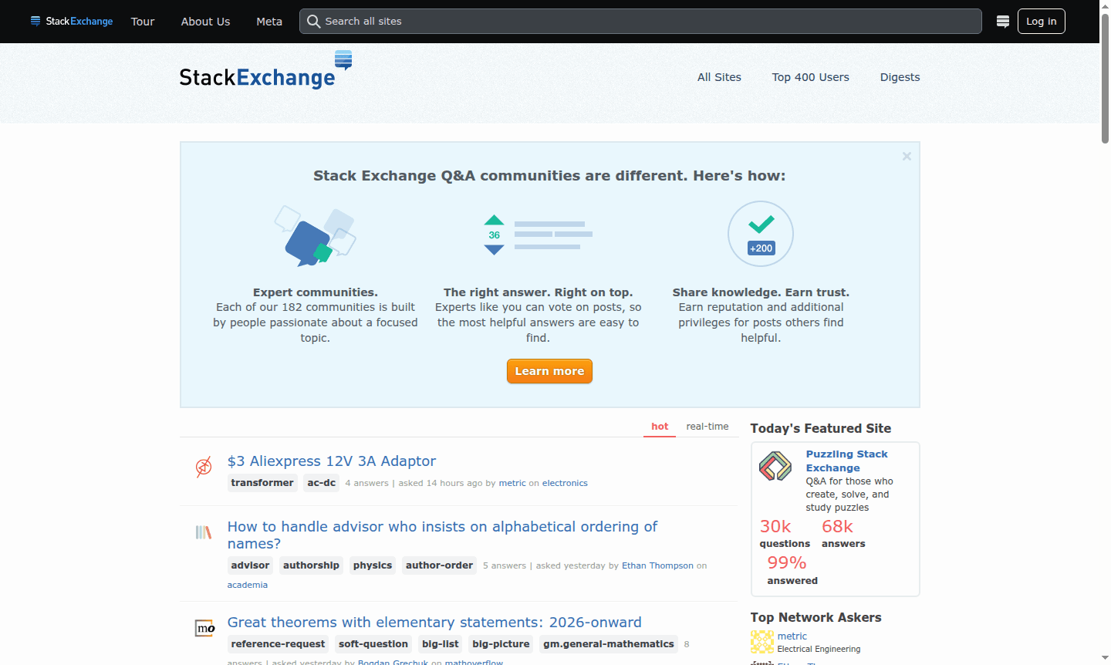The width and height of the screenshot is (1111, 665).
Task: Click the MathOverflow 'mo' icon
Action: 203,628
